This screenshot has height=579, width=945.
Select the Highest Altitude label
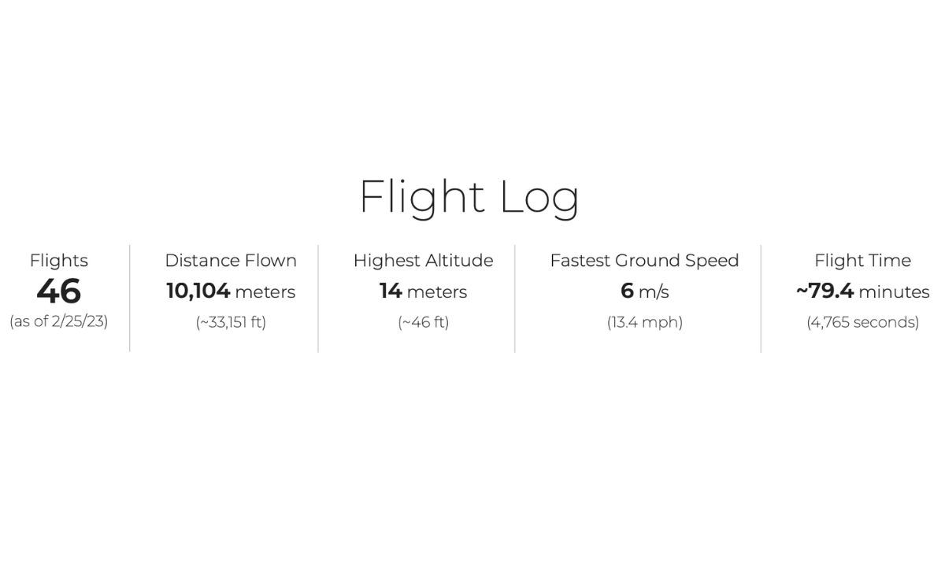[x=424, y=261]
